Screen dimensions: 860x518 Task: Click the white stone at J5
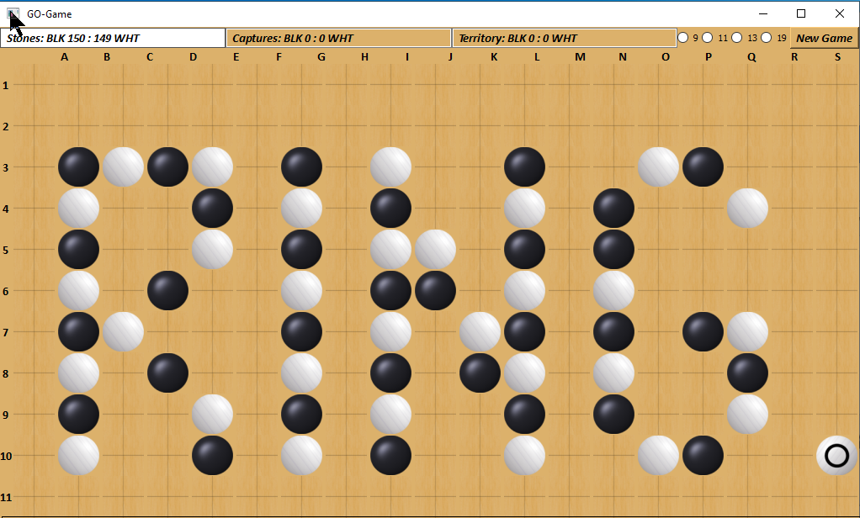pos(435,250)
